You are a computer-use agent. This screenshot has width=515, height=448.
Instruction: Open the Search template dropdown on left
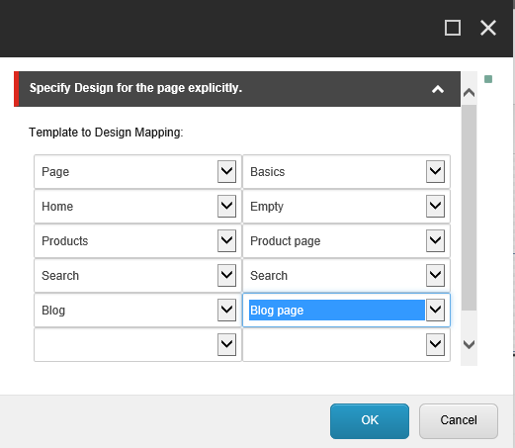click(x=226, y=275)
